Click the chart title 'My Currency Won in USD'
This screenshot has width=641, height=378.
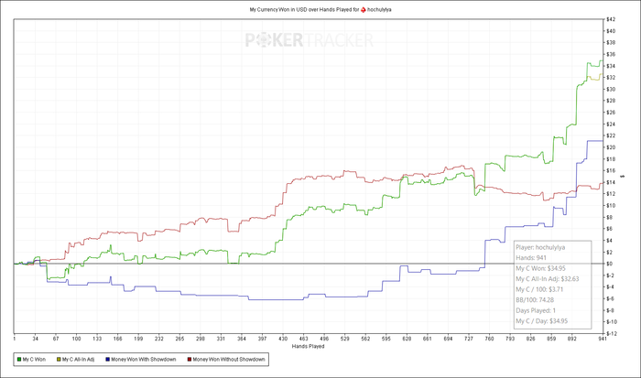pos(277,9)
